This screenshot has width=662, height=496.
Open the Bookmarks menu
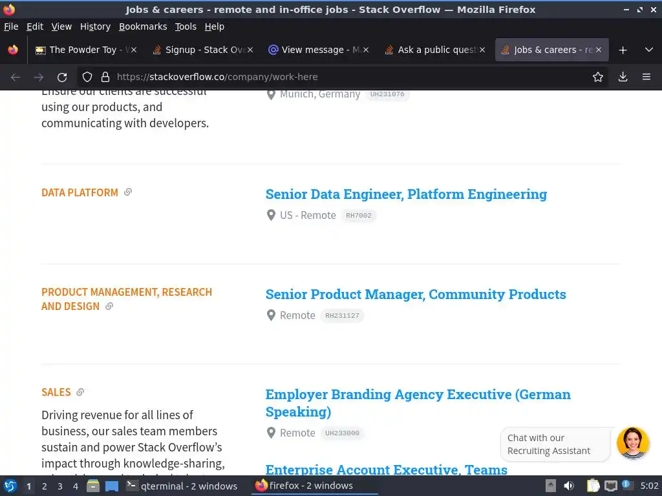click(x=142, y=26)
